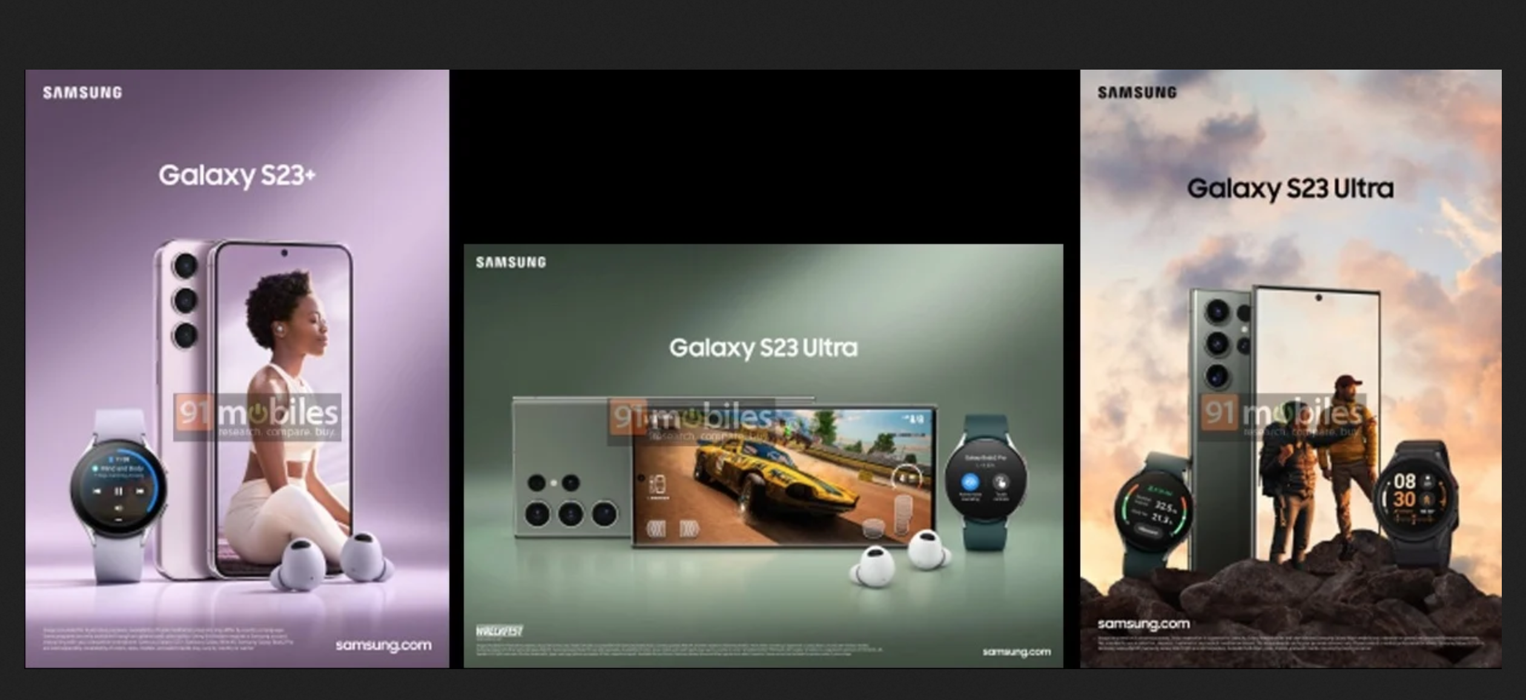Open the samsung.com link on green poster

(1016, 652)
